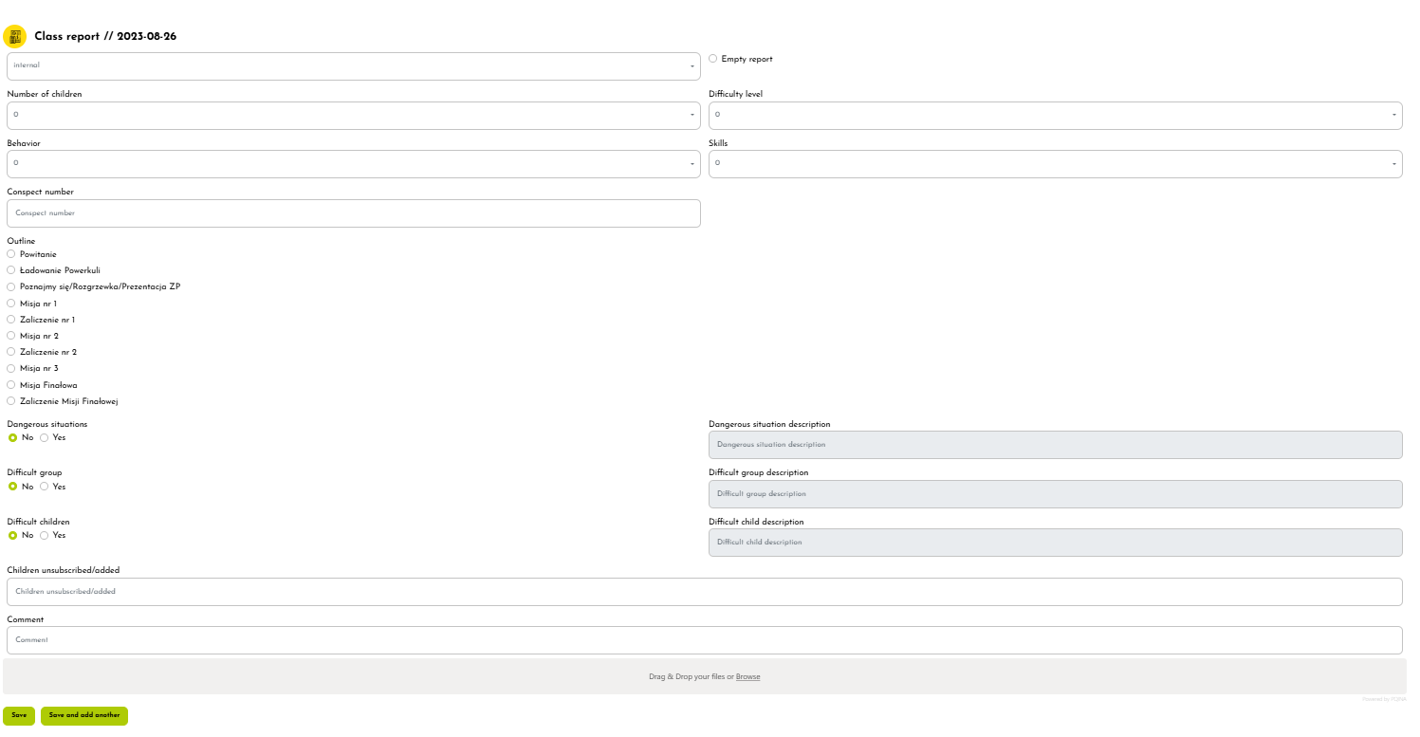Expand the Behavior dropdown
1420x737 pixels.
[x=353, y=164]
